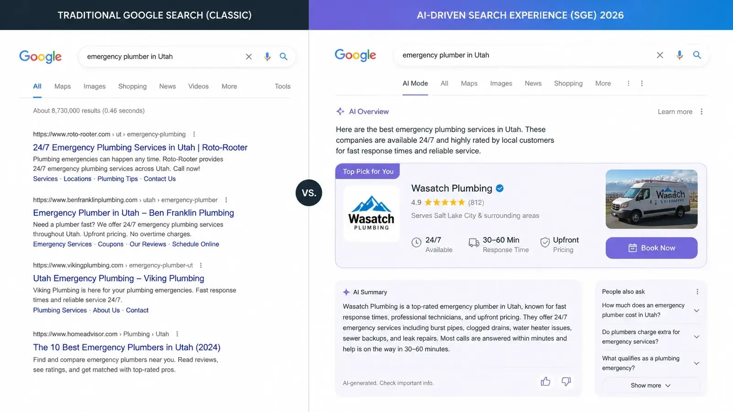Click the Google logo in the classic search panel
The image size is (733, 412).
click(x=40, y=57)
